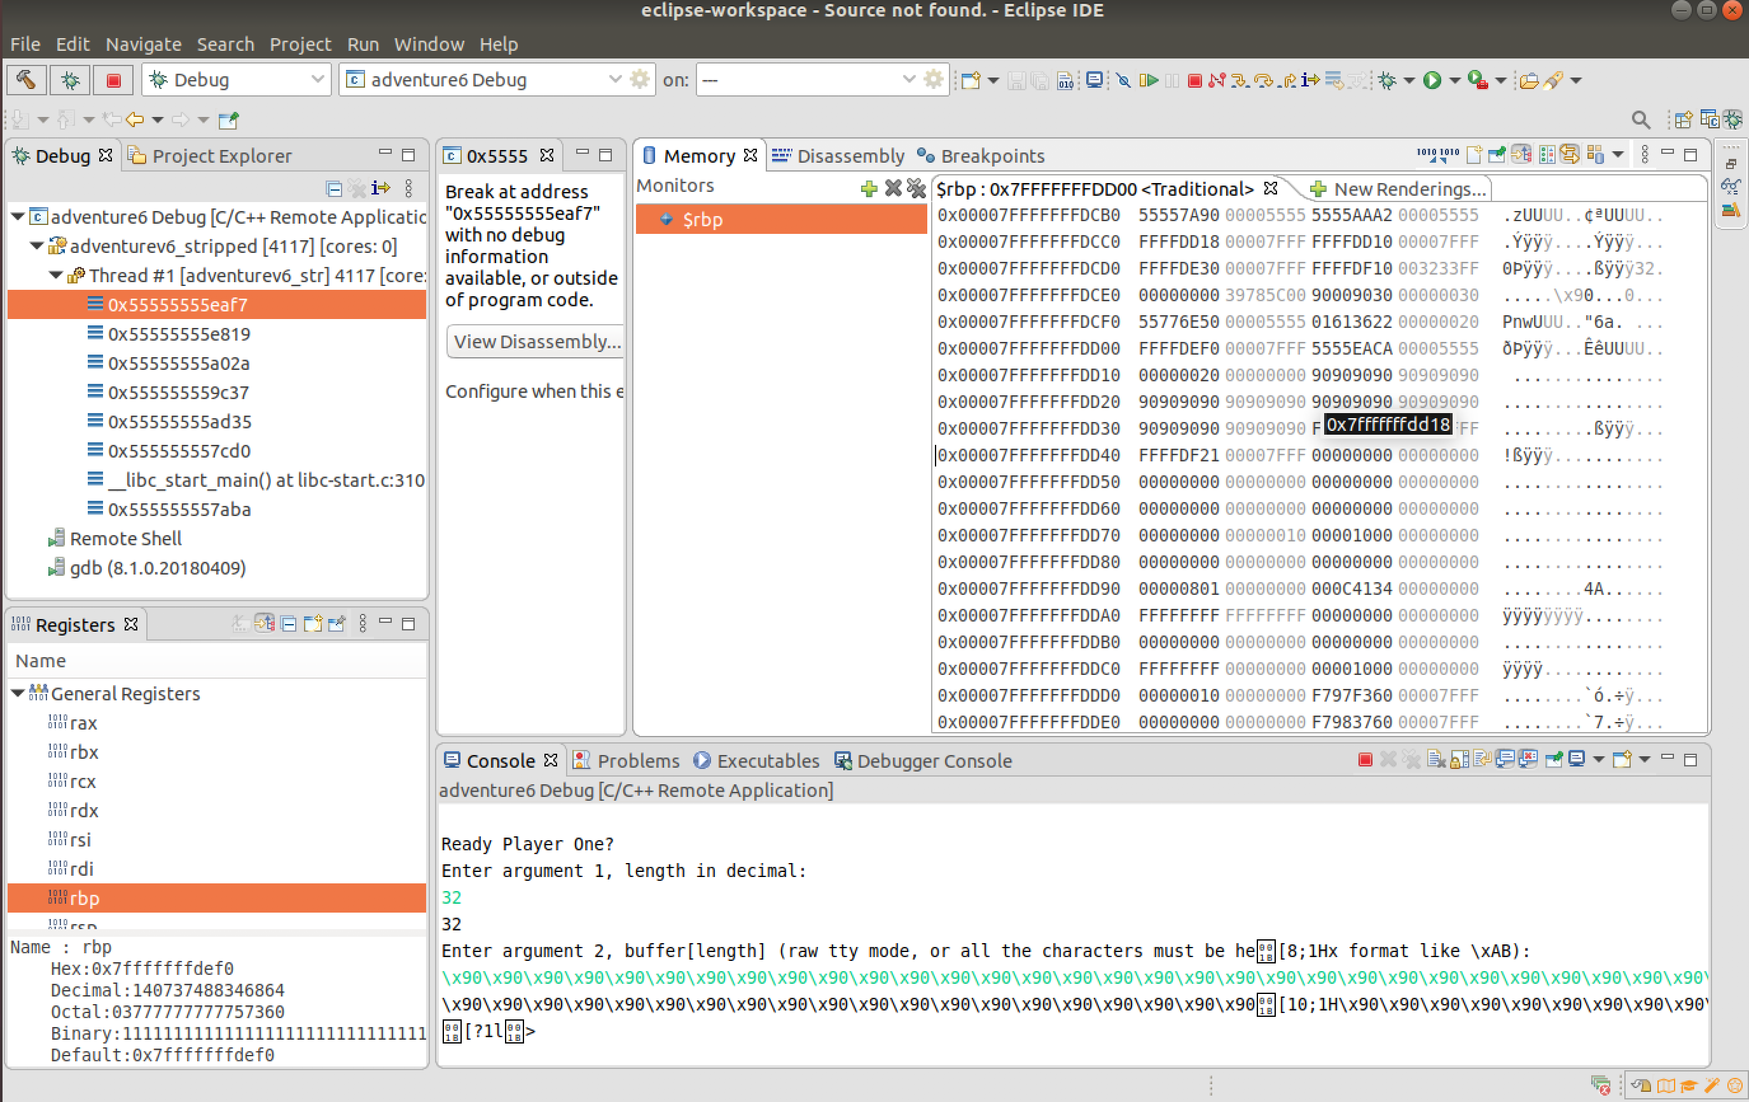Click the Step Over icon
The image size is (1749, 1102).
pyautogui.click(x=1264, y=80)
